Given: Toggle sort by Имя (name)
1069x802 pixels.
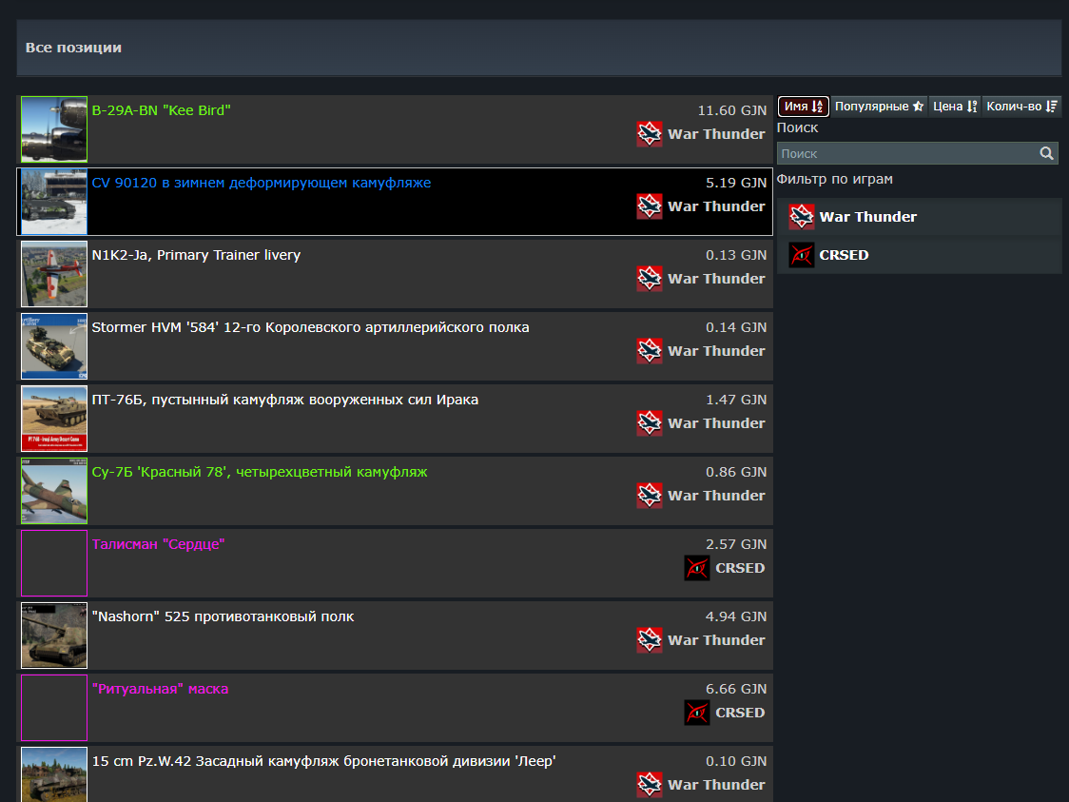Looking at the screenshot, I should tap(803, 107).
